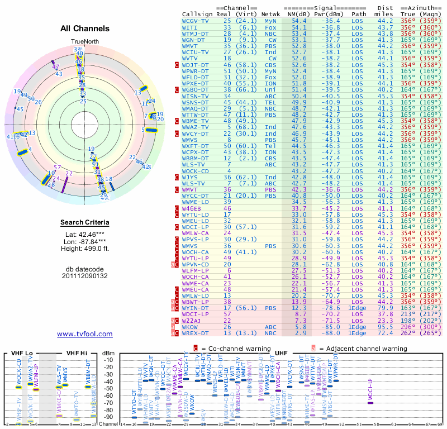
Task: Click the co-channel warning icon beside W46EB
Action: coord(177,208)
